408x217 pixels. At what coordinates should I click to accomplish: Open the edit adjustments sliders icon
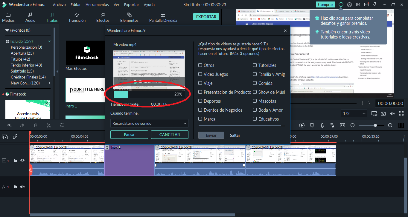(62, 125)
